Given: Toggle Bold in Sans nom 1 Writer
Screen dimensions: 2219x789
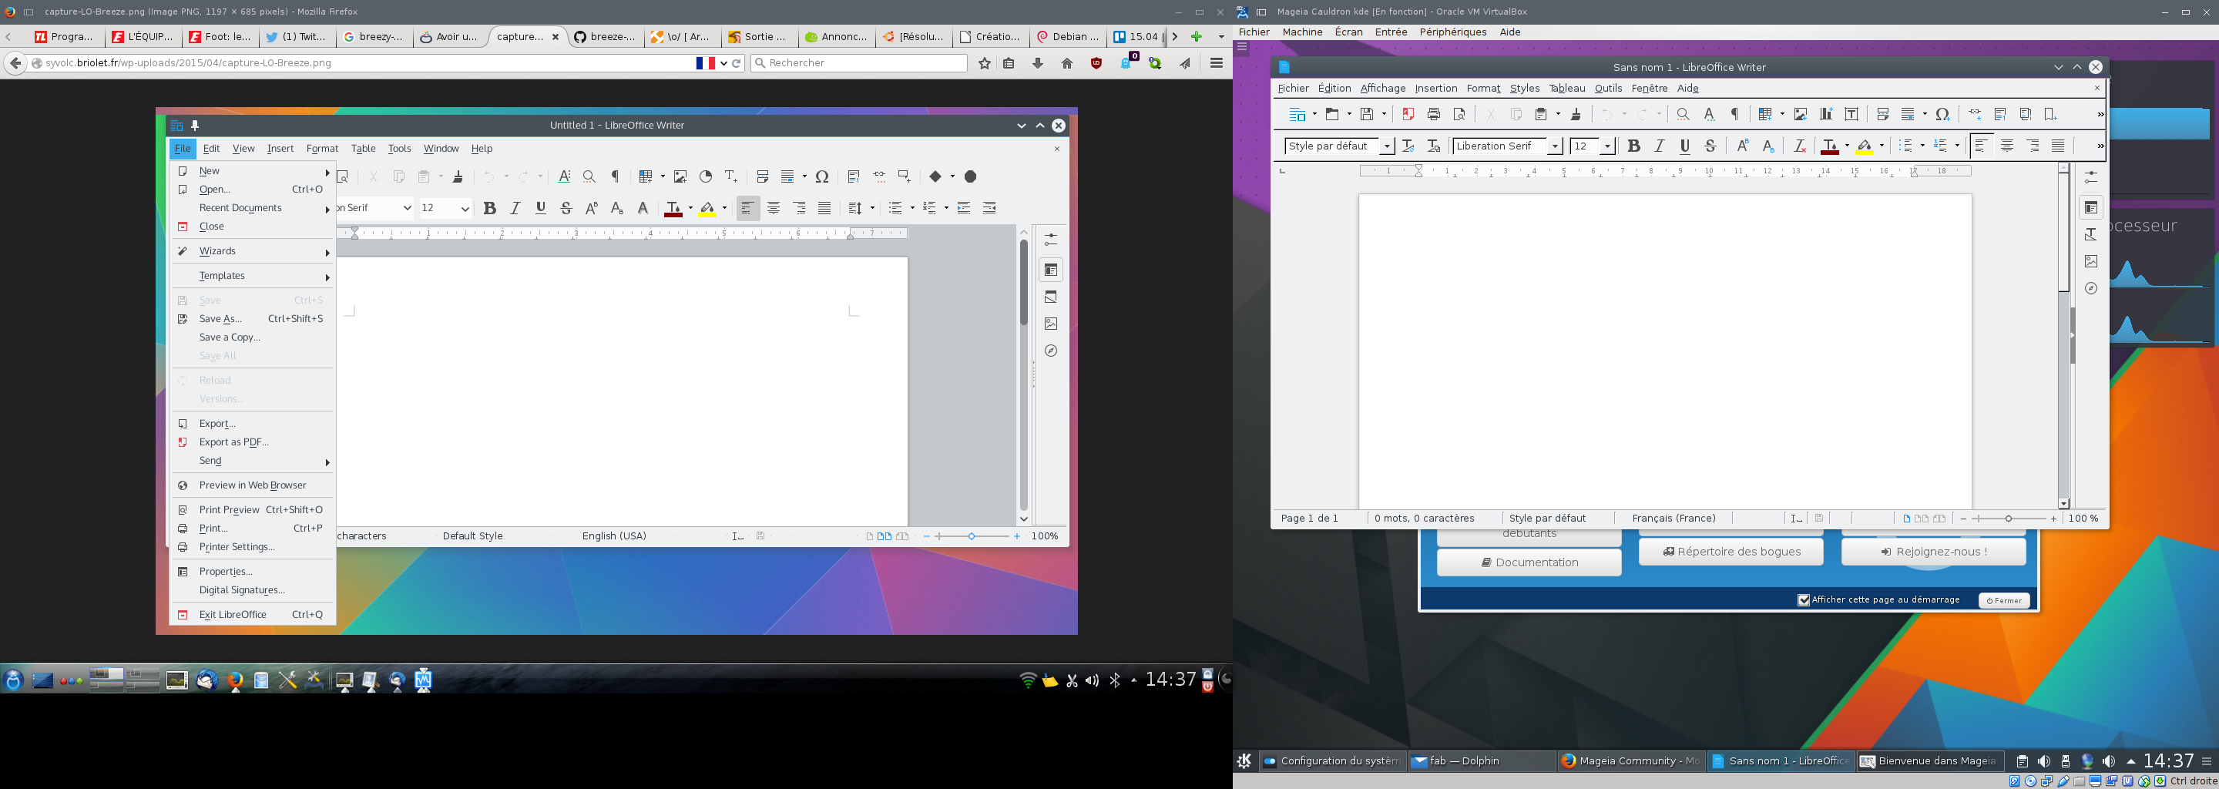Looking at the screenshot, I should point(1633,146).
